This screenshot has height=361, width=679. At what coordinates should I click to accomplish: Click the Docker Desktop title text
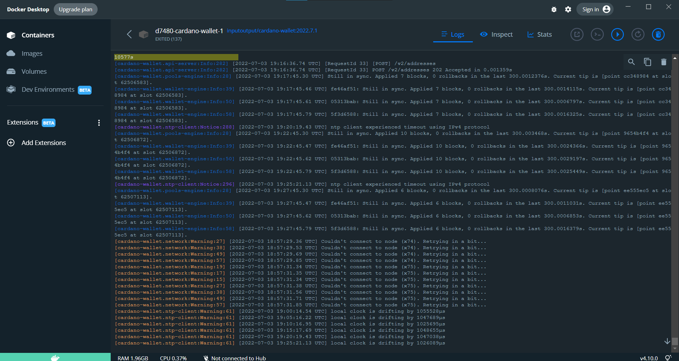pyautogui.click(x=28, y=10)
